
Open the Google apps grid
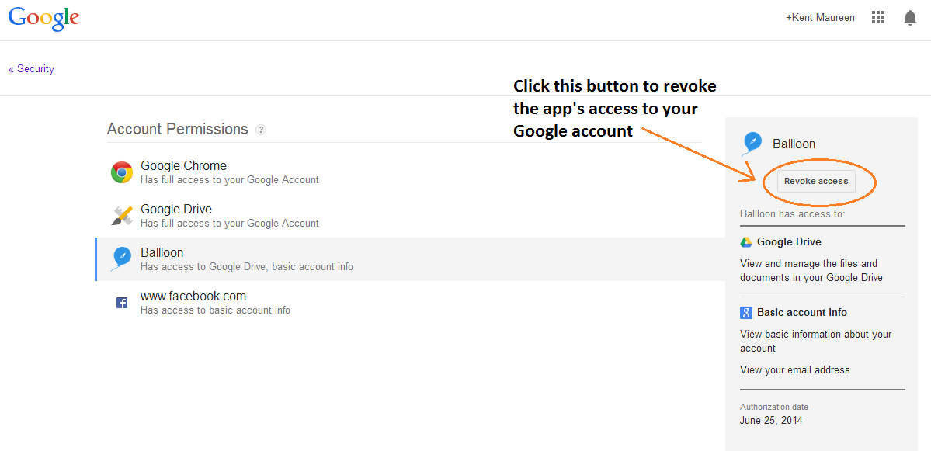(878, 18)
